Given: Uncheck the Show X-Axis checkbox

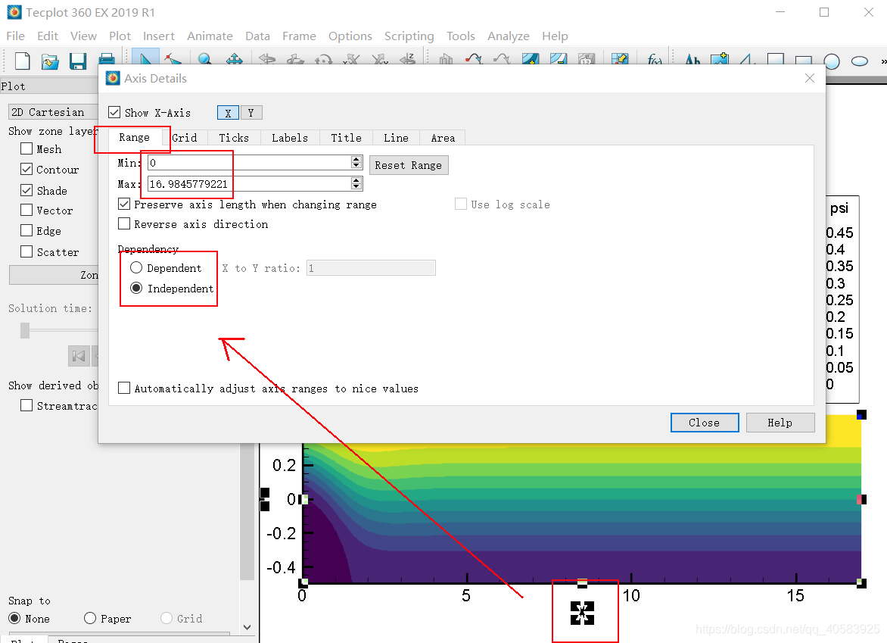Looking at the screenshot, I should pyautogui.click(x=114, y=112).
